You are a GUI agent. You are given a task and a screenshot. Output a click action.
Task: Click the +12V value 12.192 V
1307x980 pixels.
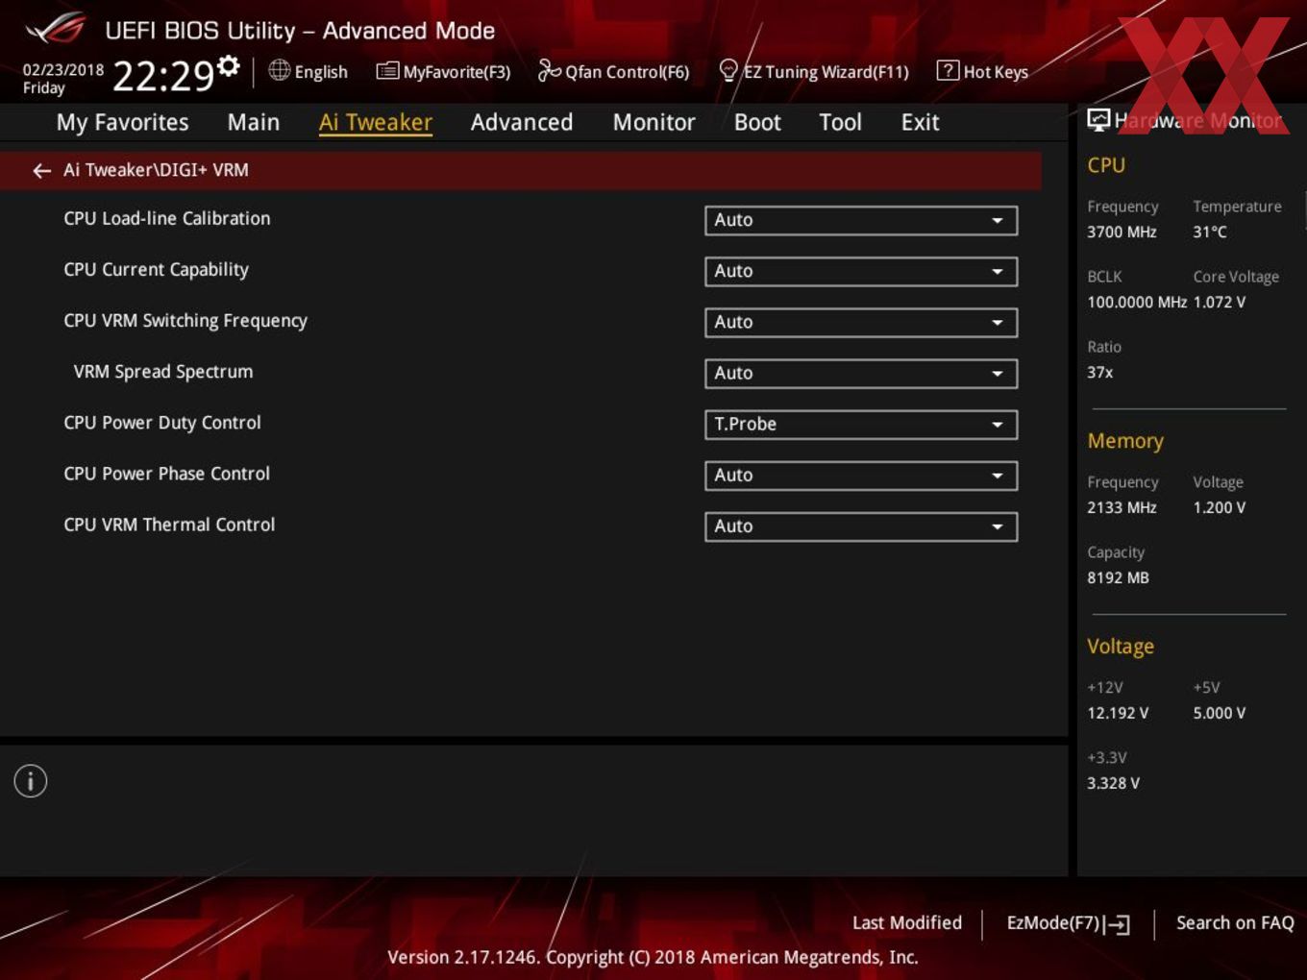[1118, 713]
